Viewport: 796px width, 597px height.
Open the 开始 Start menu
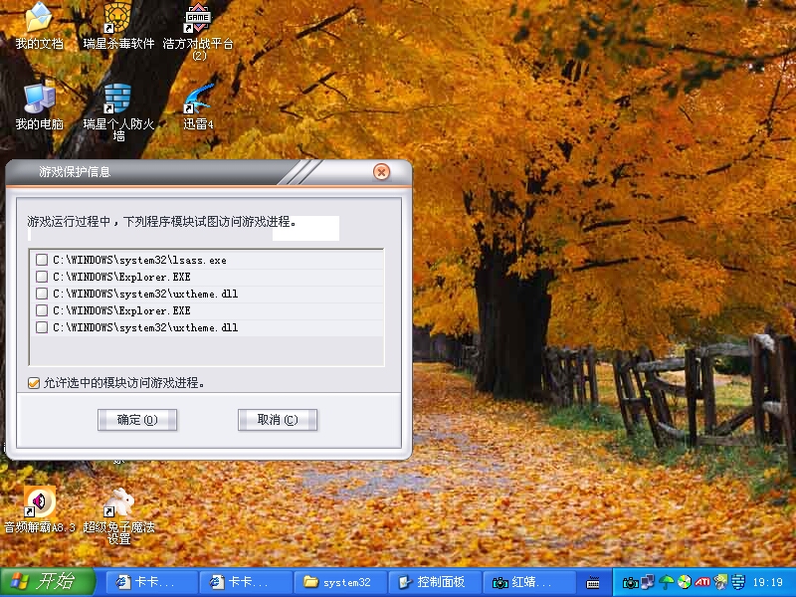point(48,582)
